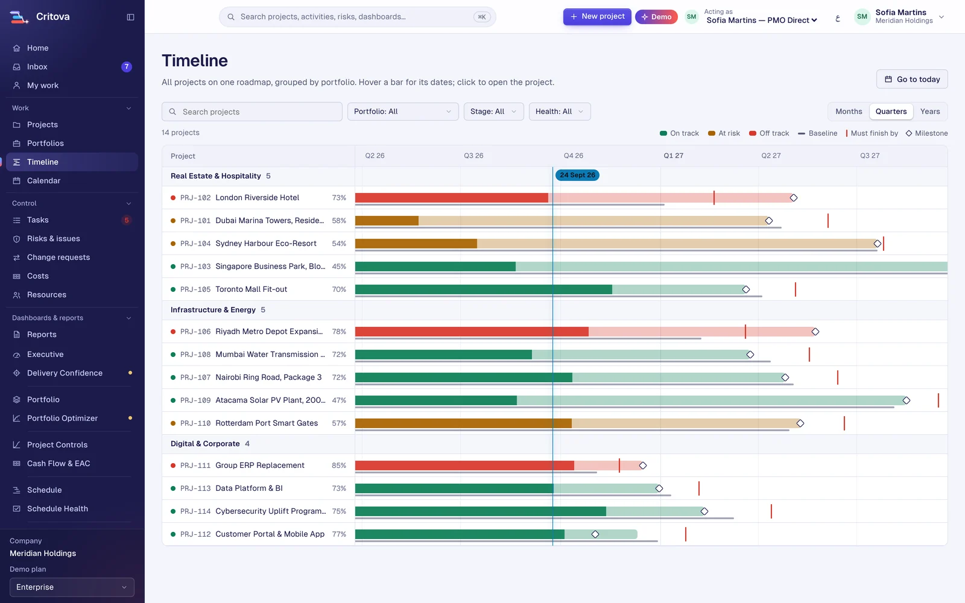Open Risks & issues
The height and width of the screenshot is (603, 965).
pos(72,239)
